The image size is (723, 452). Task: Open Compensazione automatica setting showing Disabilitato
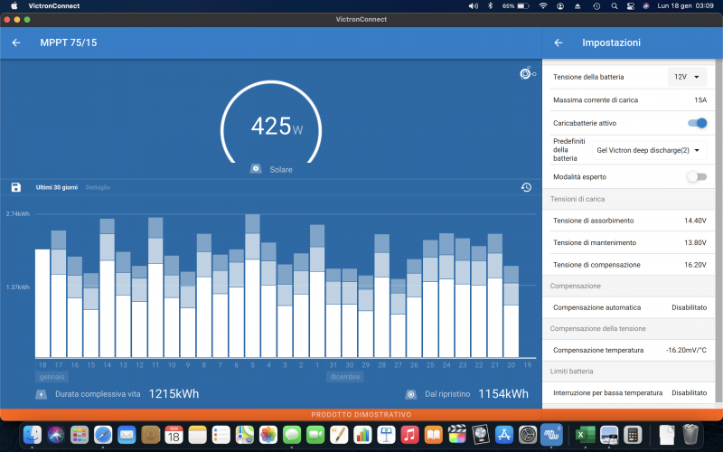coord(630,307)
